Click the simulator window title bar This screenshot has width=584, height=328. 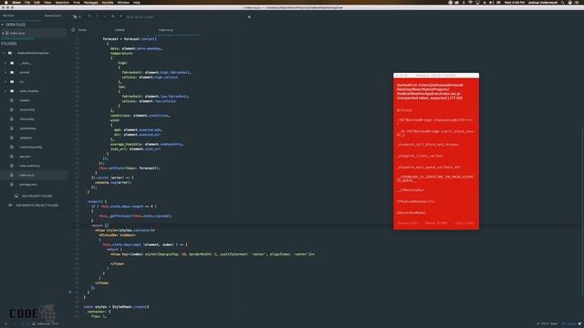point(436,76)
